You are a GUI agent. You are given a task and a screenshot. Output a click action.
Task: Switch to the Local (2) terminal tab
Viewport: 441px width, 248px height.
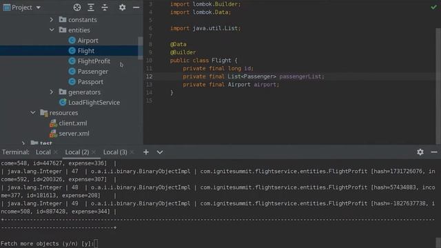tap(77, 152)
